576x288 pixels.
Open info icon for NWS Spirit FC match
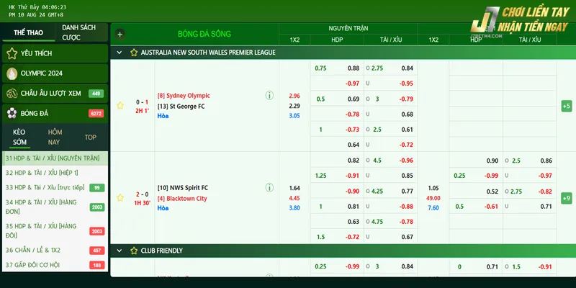(269, 188)
